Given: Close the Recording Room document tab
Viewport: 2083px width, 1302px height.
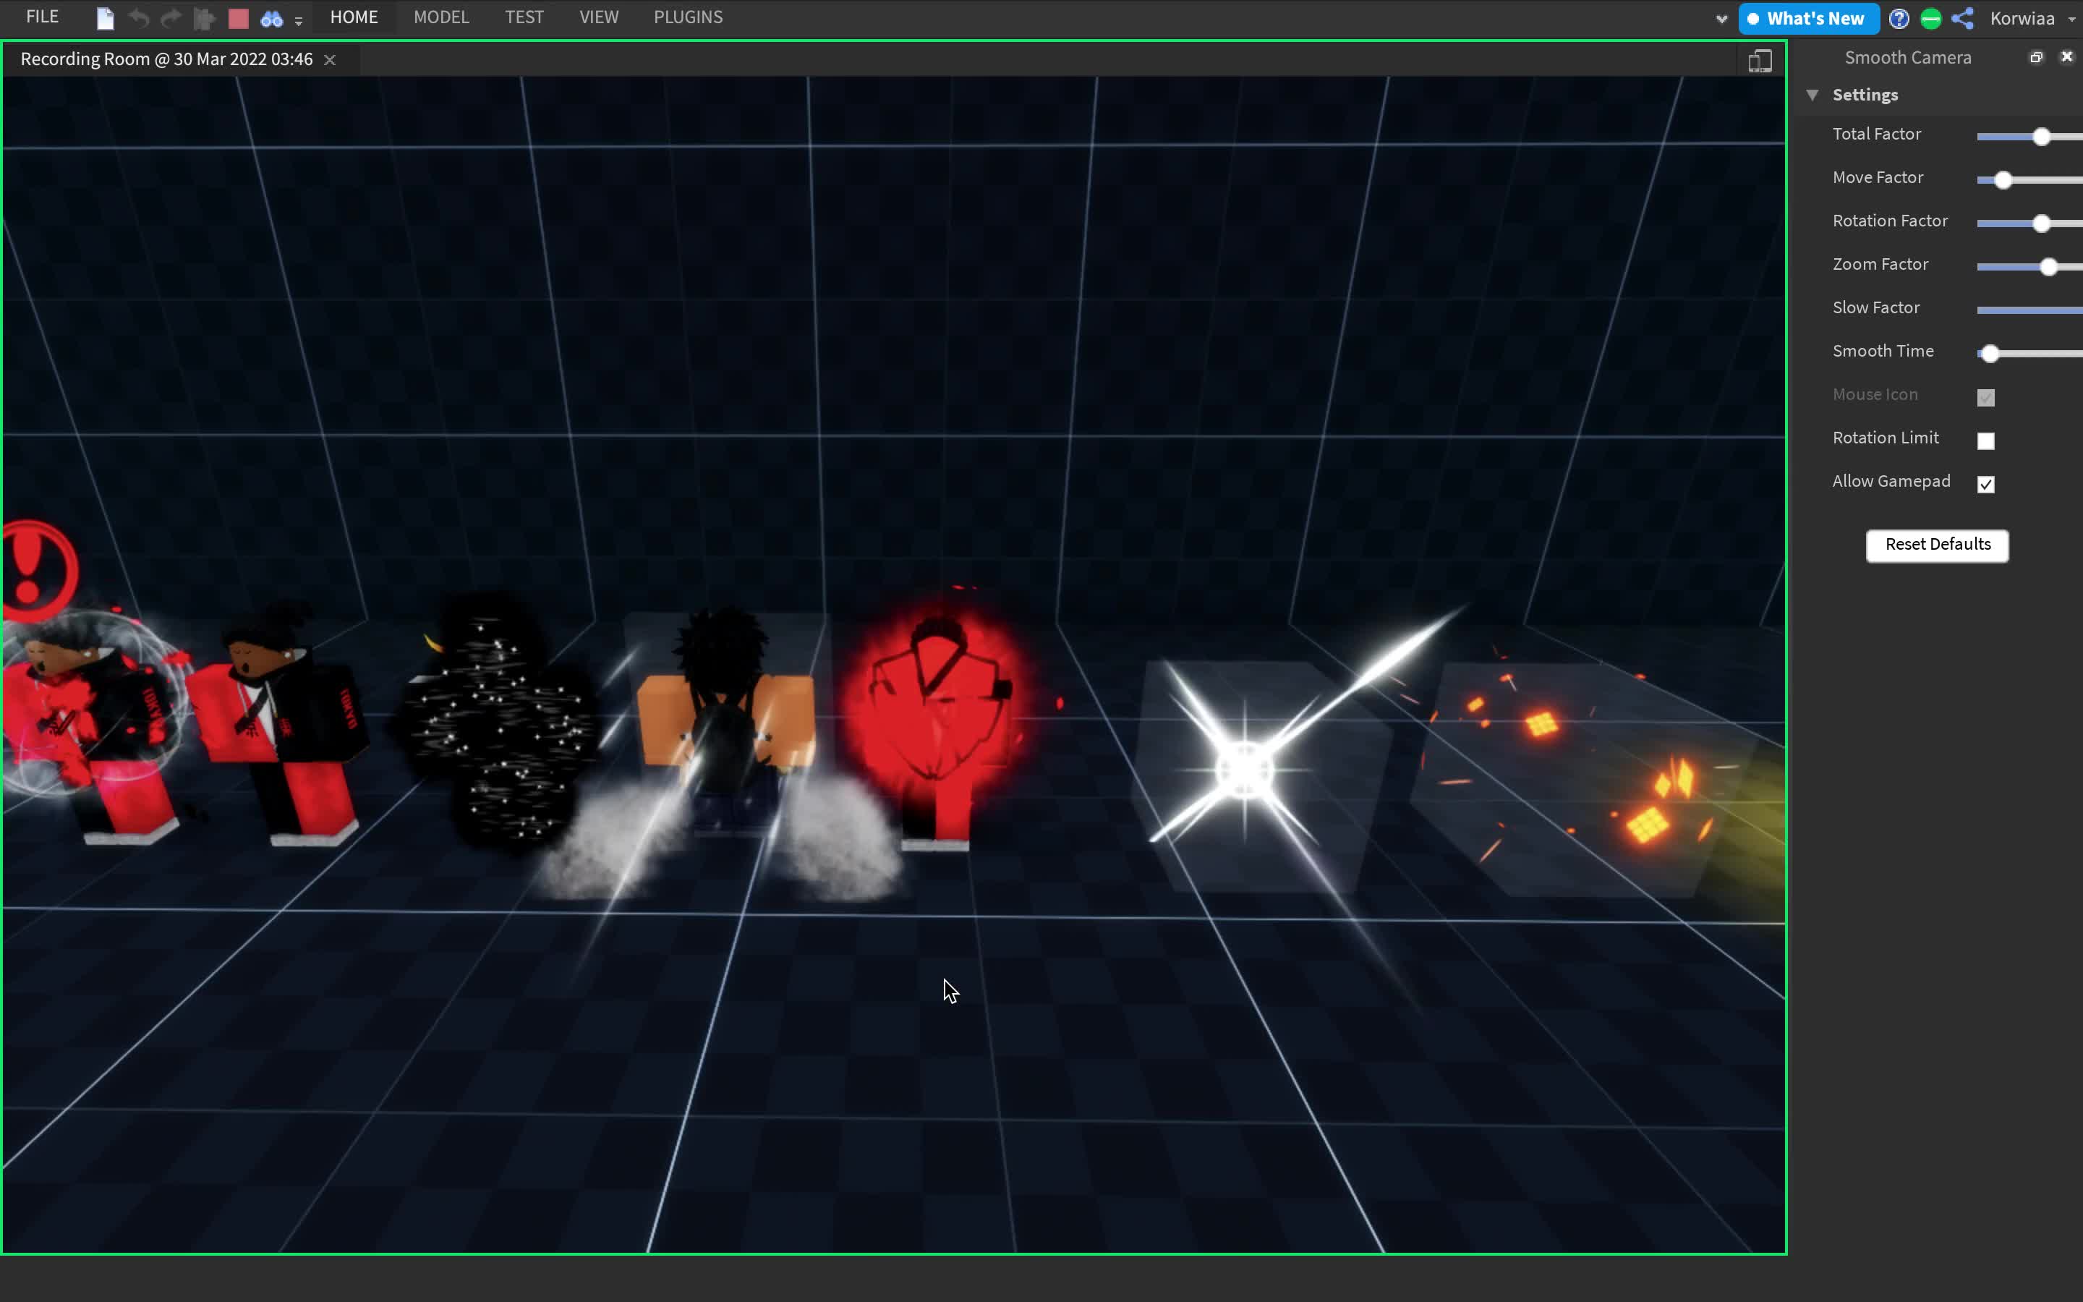Looking at the screenshot, I should 330,59.
